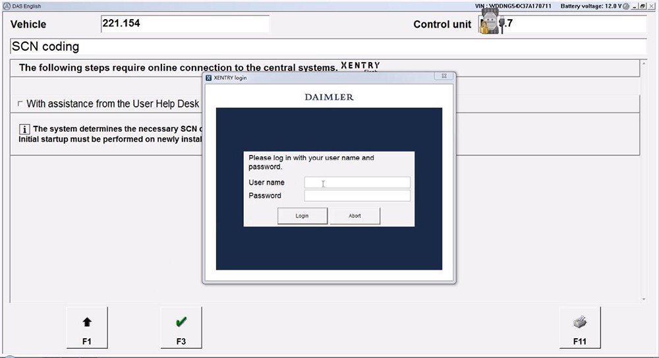Click the Mercedes star icon in title bar
Viewport: 659px width, 358px height.
[7, 6]
